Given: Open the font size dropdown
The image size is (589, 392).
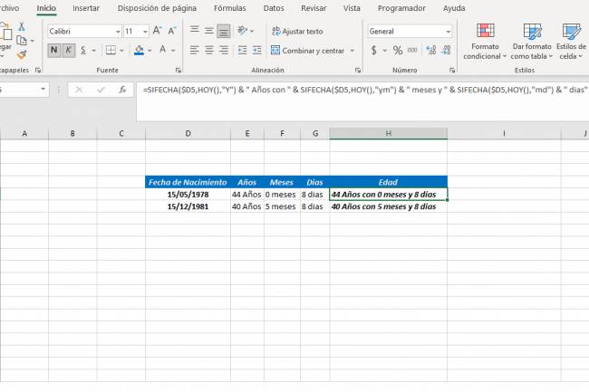Looking at the screenshot, I should click(x=144, y=31).
